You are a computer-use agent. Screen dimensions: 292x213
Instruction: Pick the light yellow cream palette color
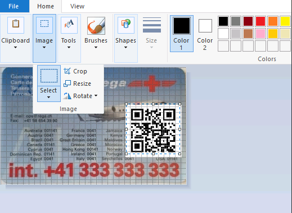[285, 34]
